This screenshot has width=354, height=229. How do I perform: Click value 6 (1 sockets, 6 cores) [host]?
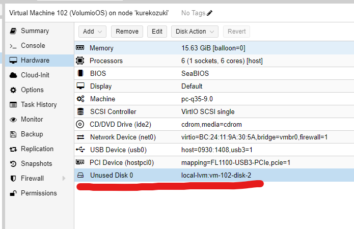(x=222, y=61)
